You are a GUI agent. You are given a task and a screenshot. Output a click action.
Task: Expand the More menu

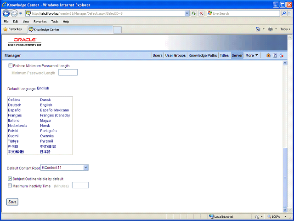252,55
